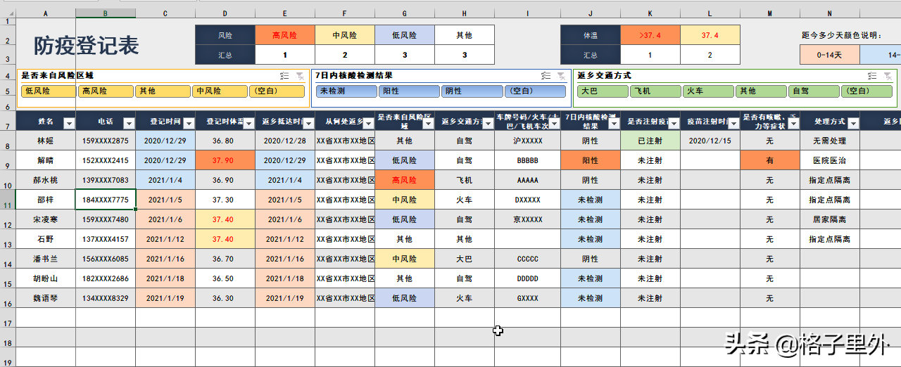Select 其他 in the transport slicer

(x=761, y=91)
